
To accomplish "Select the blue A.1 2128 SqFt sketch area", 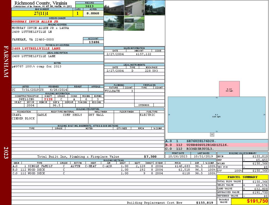I will coord(216,115).
